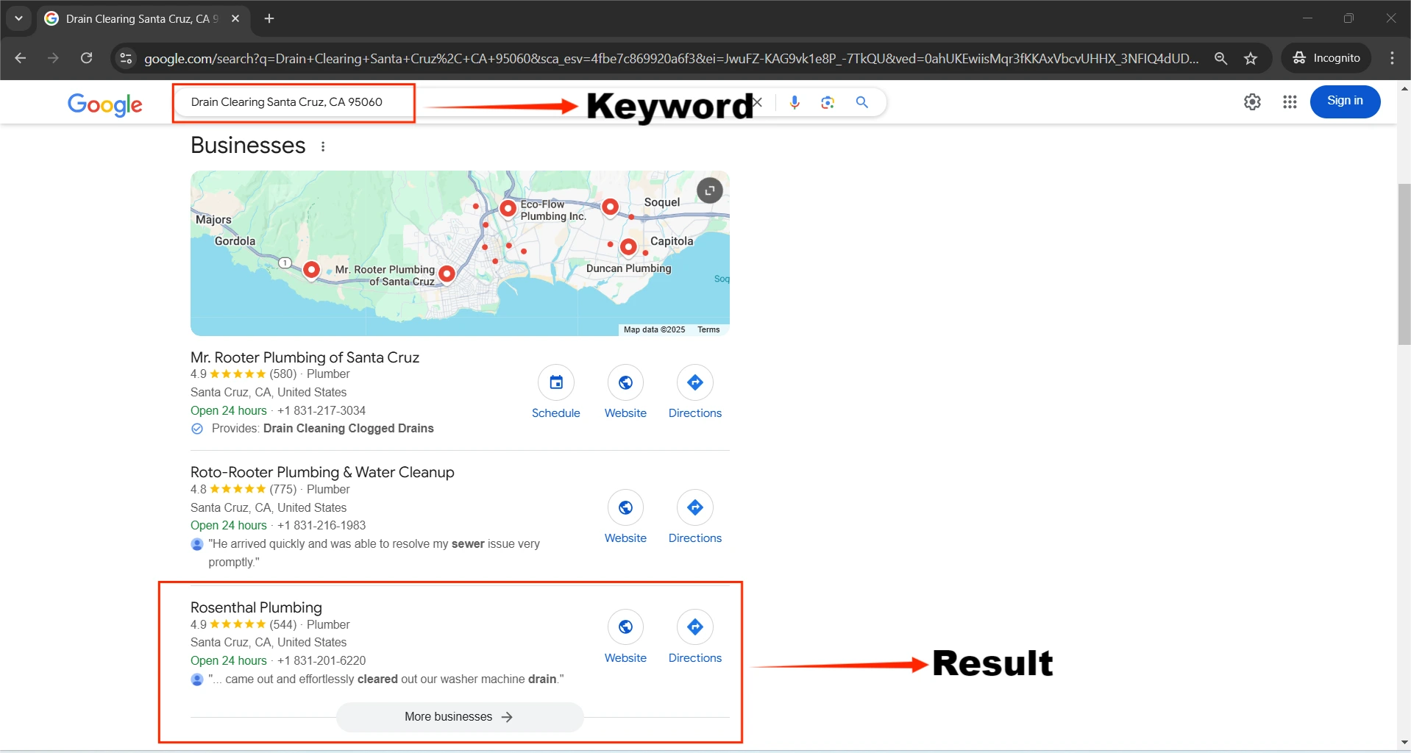Click the Google logo
Image resolution: width=1411 pixels, height=753 pixels.
click(105, 104)
